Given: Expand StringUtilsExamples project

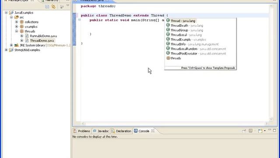Looking at the screenshot, I should (6, 50).
